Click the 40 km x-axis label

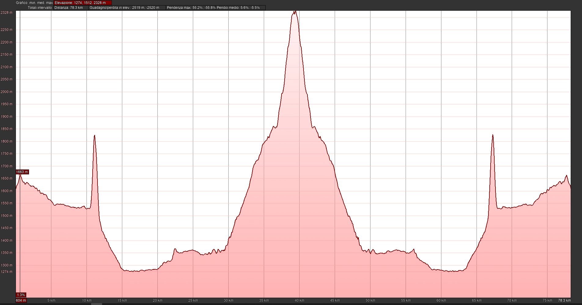(299, 300)
